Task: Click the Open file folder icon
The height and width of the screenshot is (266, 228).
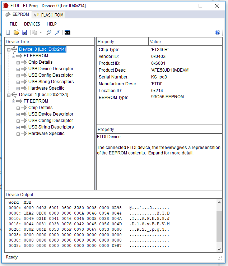Action: 17,32
